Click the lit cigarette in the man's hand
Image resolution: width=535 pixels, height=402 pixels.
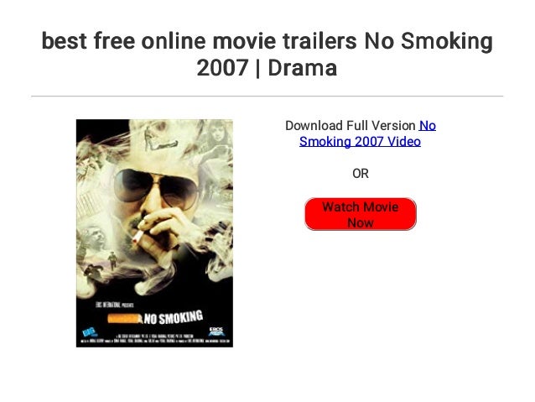[138, 237]
